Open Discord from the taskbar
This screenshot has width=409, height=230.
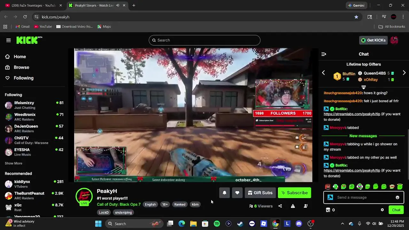point(299,224)
